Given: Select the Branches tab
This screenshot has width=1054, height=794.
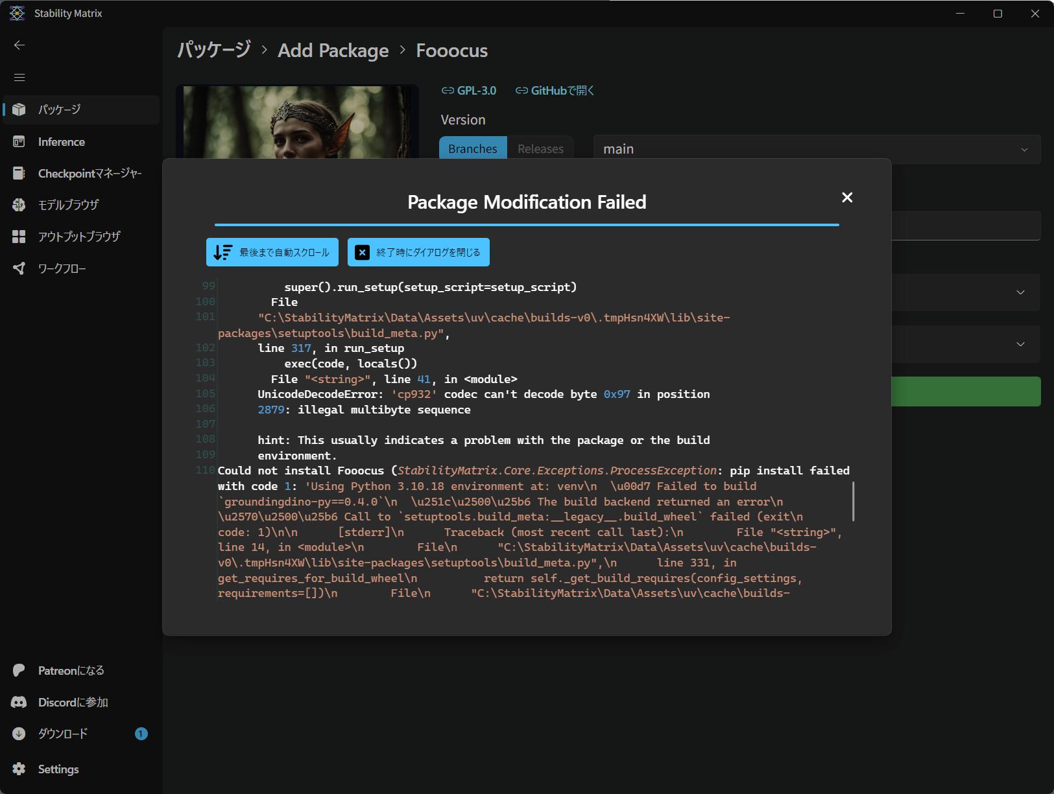Looking at the screenshot, I should click(x=473, y=149).
